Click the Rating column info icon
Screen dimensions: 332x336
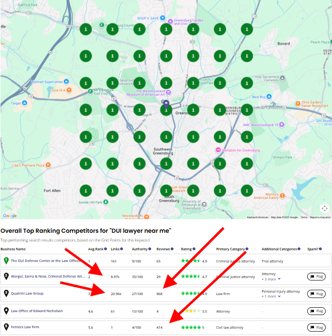pyautogui.click(x=194, y=249)
